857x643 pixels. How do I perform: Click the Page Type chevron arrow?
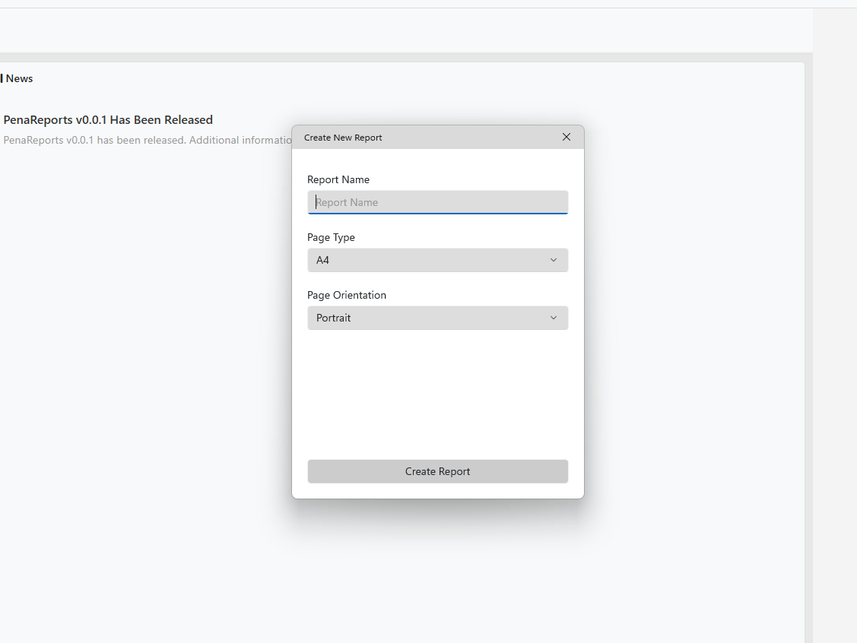point(554,260)
